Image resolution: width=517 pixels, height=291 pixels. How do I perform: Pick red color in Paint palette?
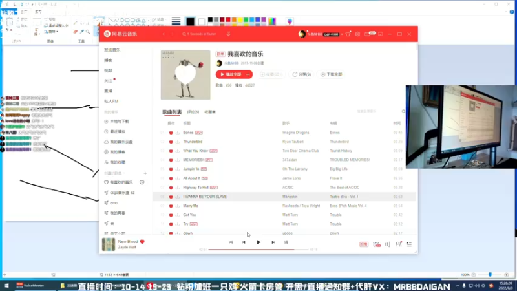pos(228,20)
